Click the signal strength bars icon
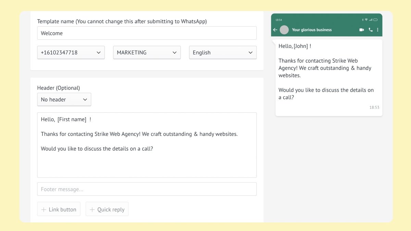The image size is (411, 231). [x=371, y=20]
